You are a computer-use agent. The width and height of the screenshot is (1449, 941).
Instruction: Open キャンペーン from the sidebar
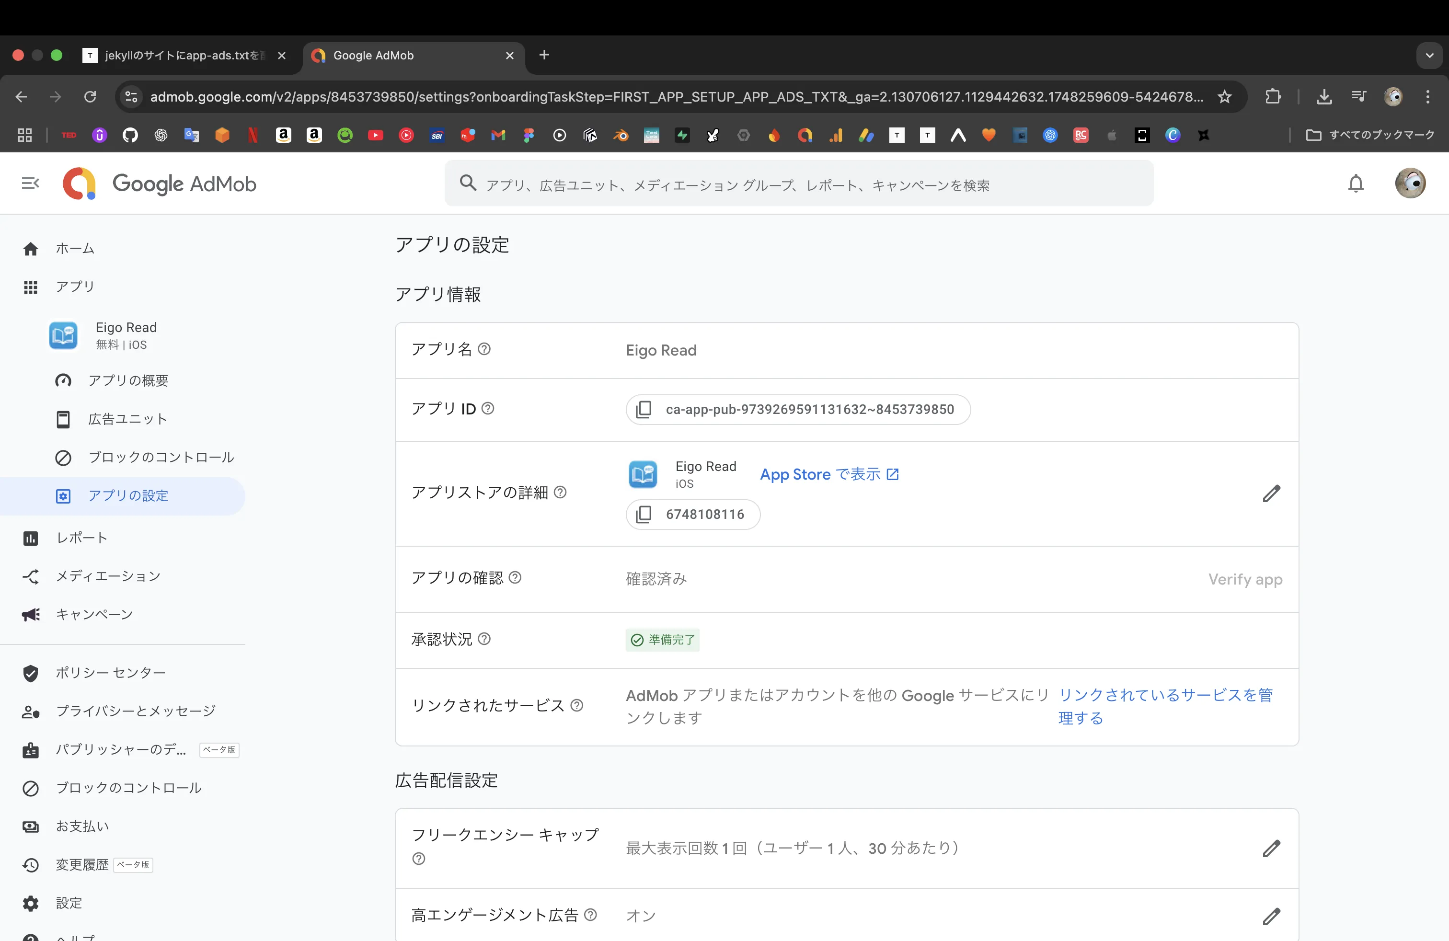click(94, 614)
